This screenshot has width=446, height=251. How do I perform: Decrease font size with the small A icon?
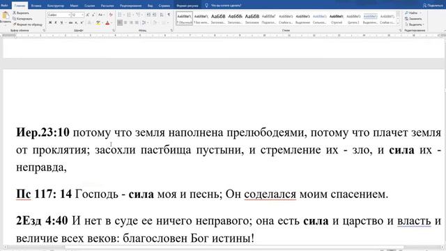point(93,15)
